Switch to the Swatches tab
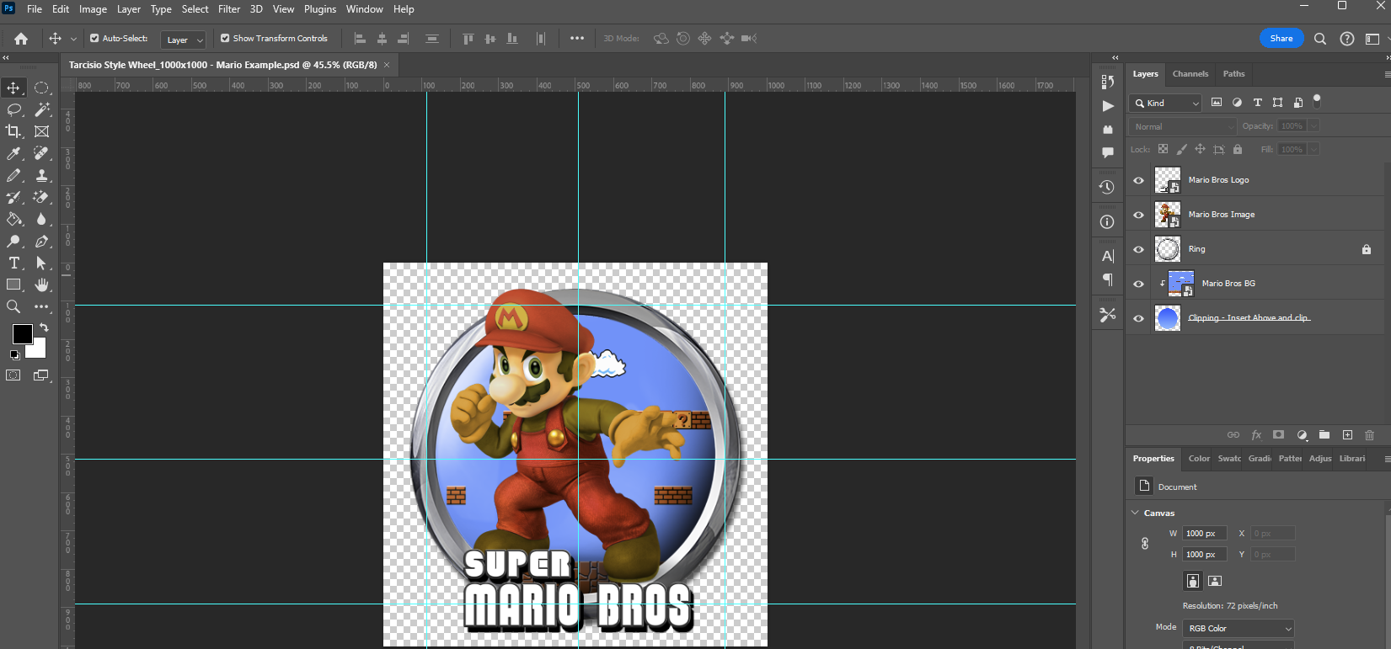Image resolution: width=1391 pixels, height=649 pixels. (x=1229, y=459)
